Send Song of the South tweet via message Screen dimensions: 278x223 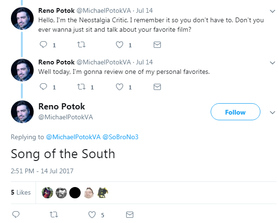pos(130,214)
